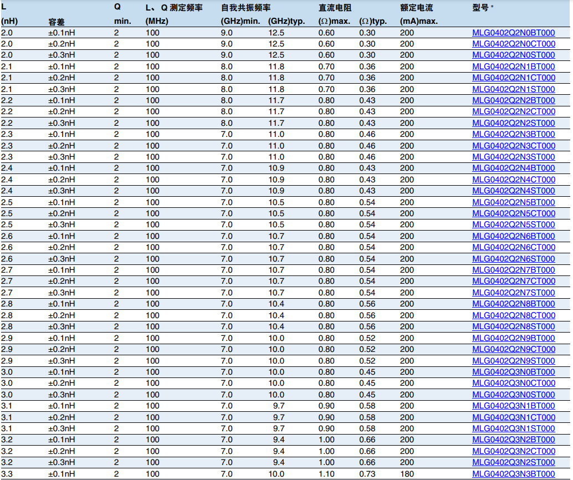Open part link MLG0402Q2N2ST000
Screen dimensions: 573x480
coord(514,123)
